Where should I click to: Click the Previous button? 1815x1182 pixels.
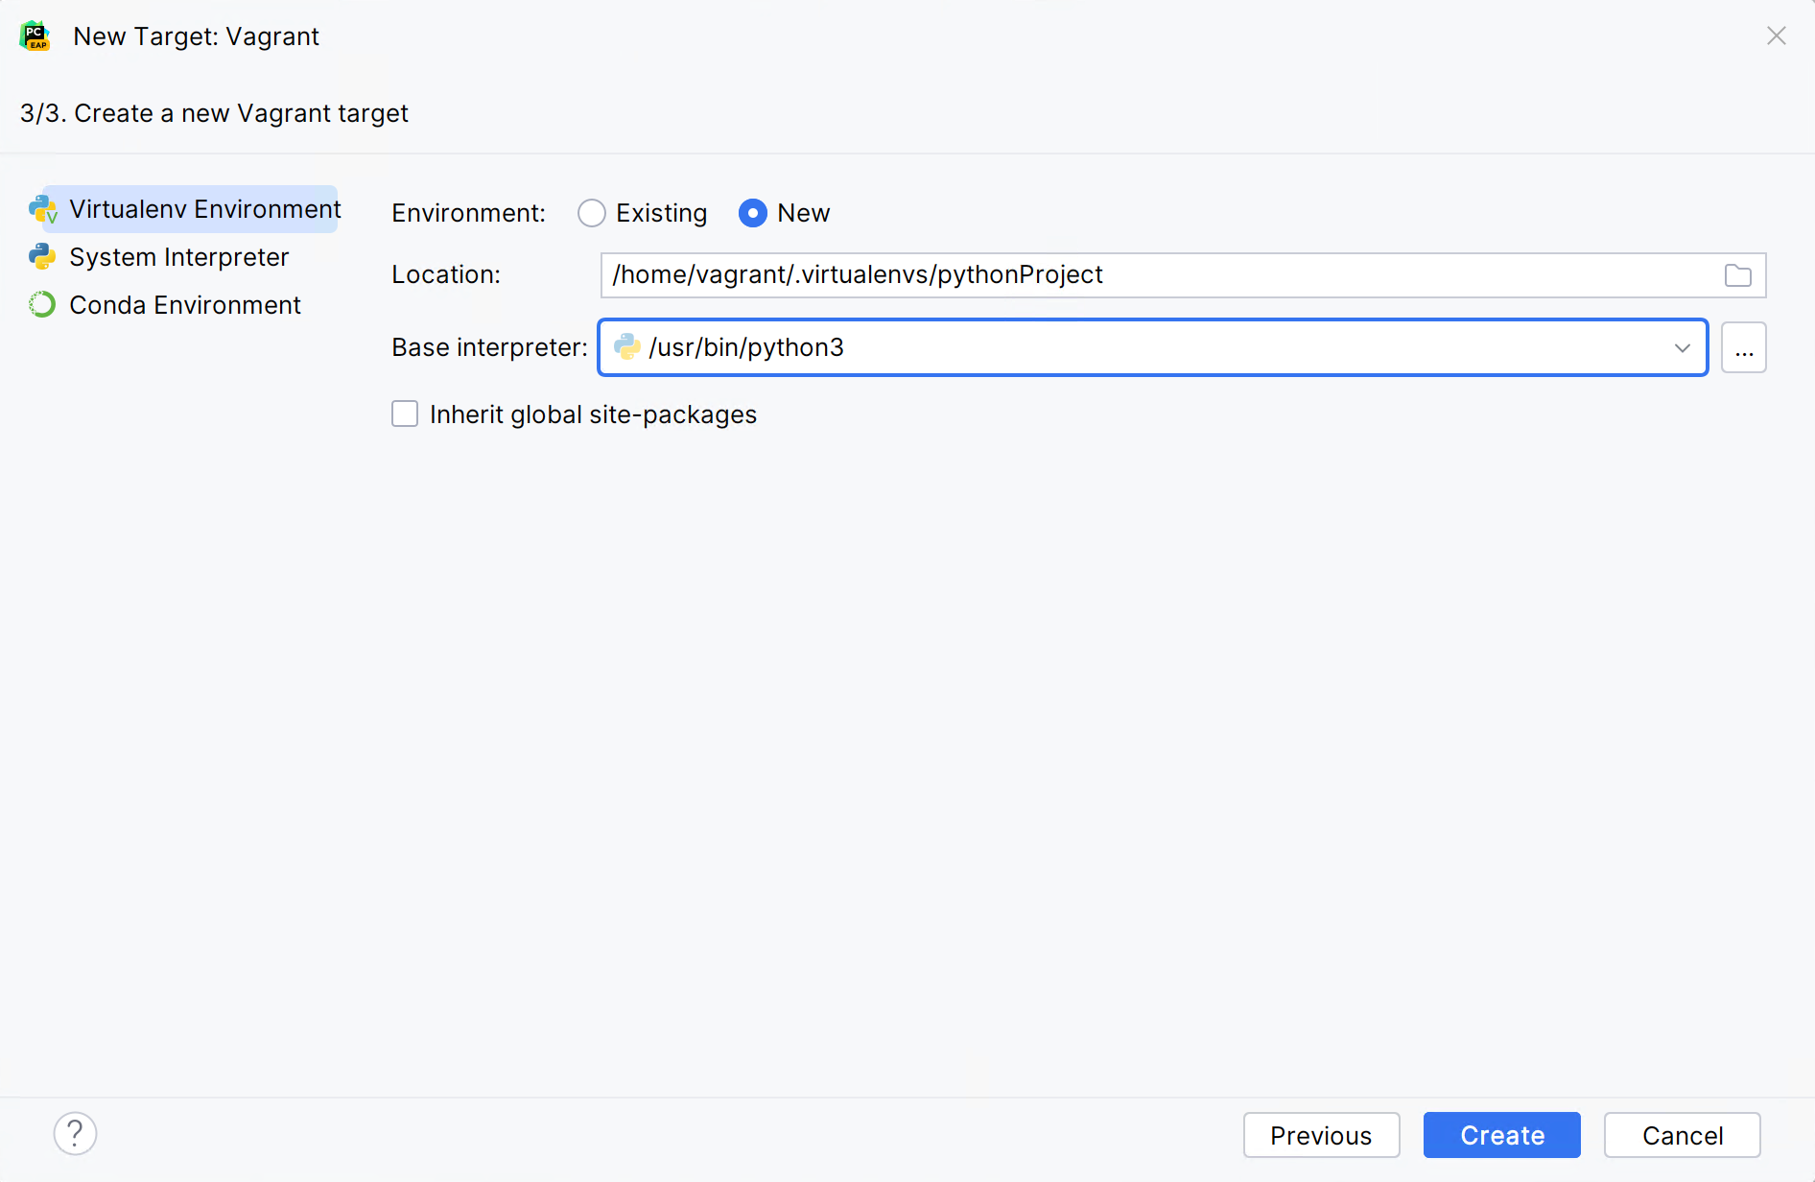point(1321,1135)
